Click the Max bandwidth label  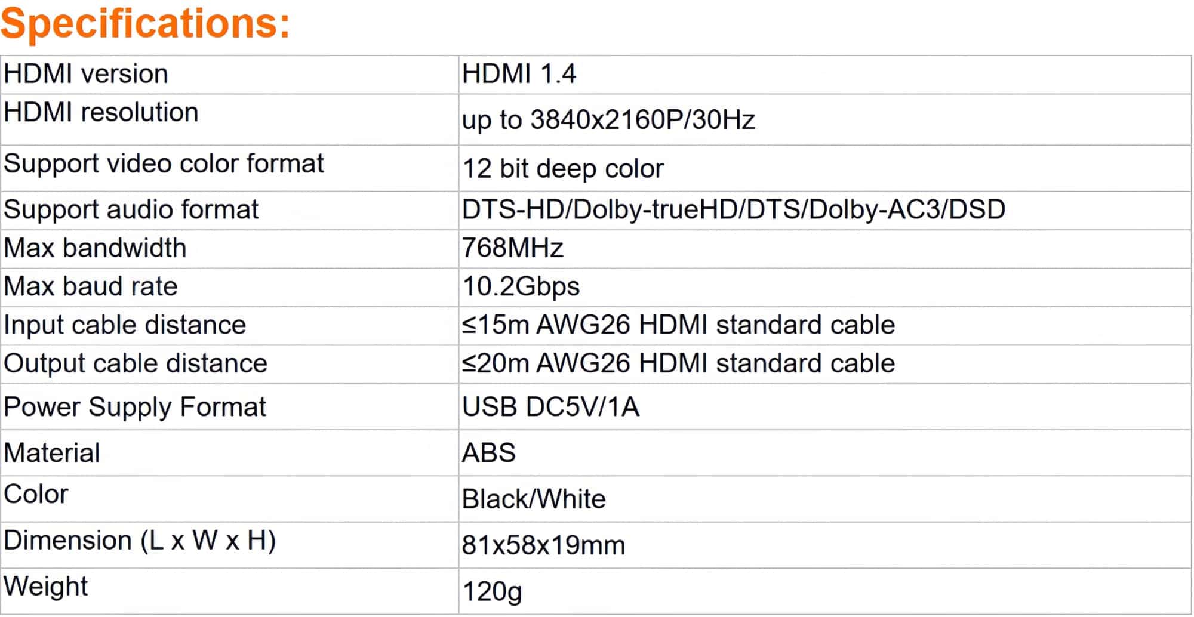[95, 248]
